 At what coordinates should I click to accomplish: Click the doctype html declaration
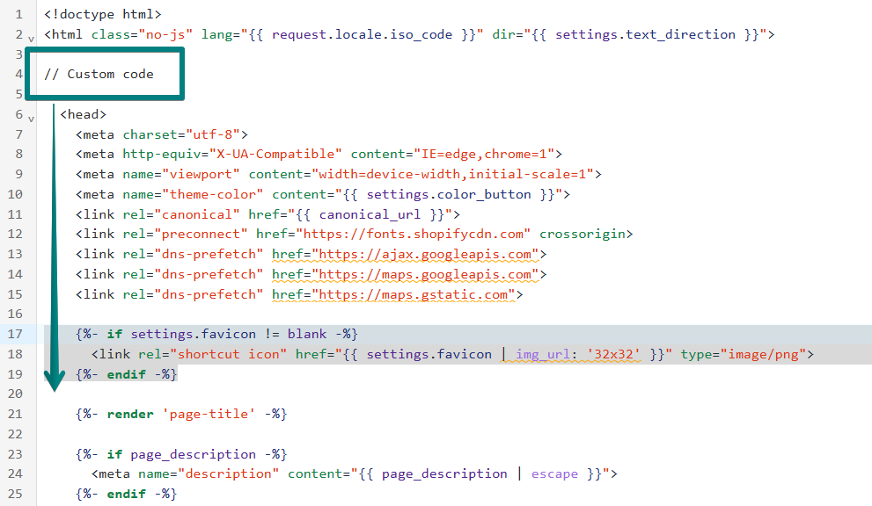coord(103,15)
